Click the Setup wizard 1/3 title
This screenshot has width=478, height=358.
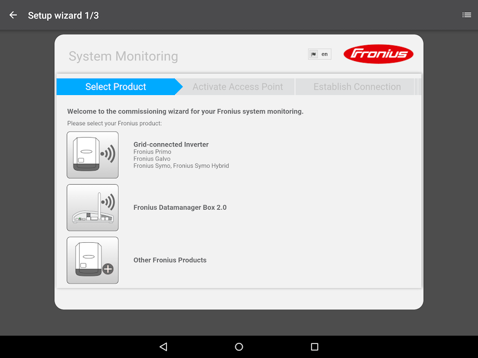(63, 15)
